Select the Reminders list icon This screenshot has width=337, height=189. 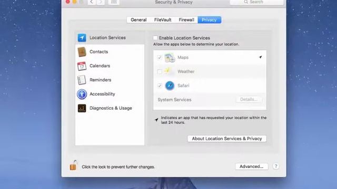82,80
